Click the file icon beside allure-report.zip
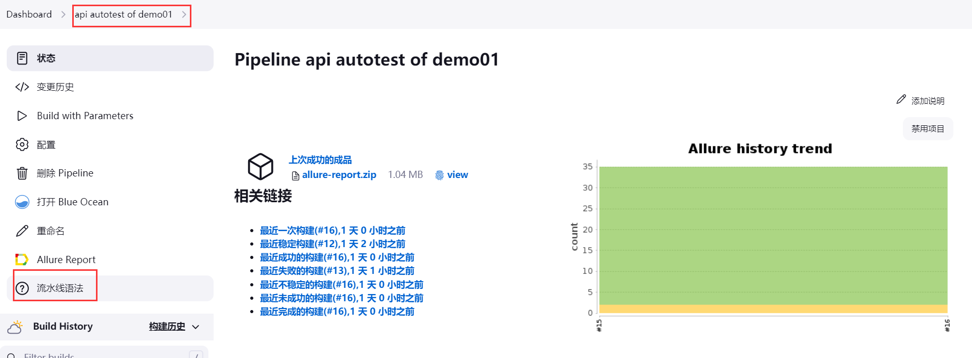The image size is (972, 358). click(296, 176)
